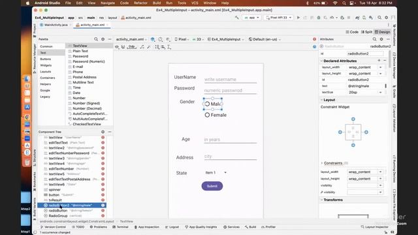Add top constraint plus in Constraint Widget
Screen dimensions: 418x235
coord(353,119)
